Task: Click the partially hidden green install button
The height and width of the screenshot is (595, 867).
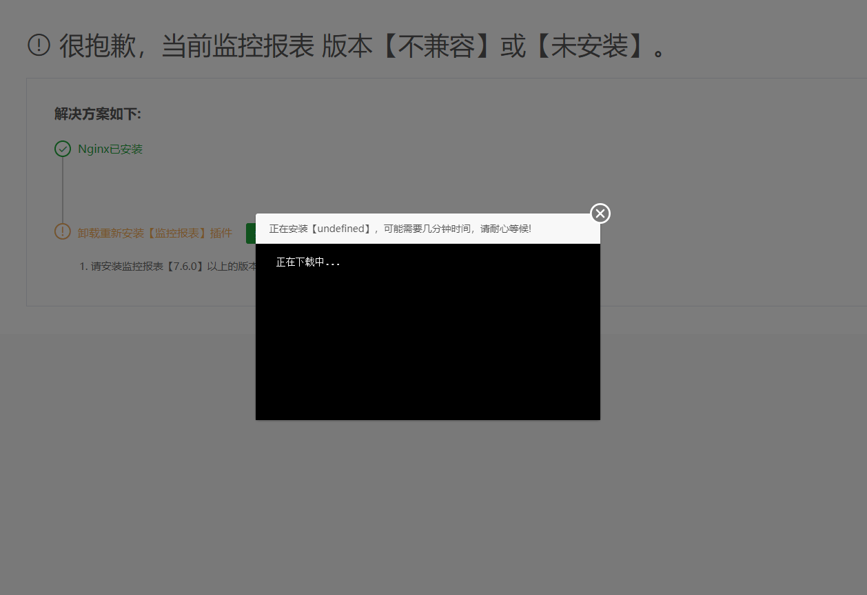Action: (x=251, y=233)
